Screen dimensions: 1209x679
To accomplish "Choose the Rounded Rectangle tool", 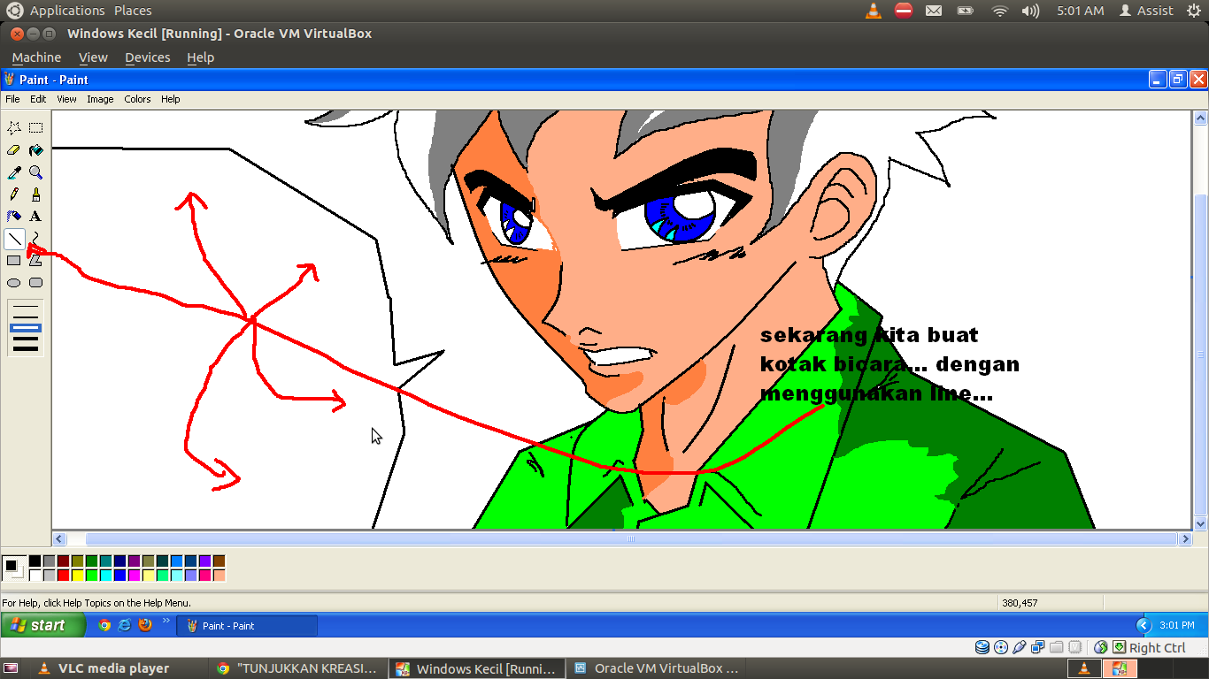I will pyautogui.click(x=35, y=283).
